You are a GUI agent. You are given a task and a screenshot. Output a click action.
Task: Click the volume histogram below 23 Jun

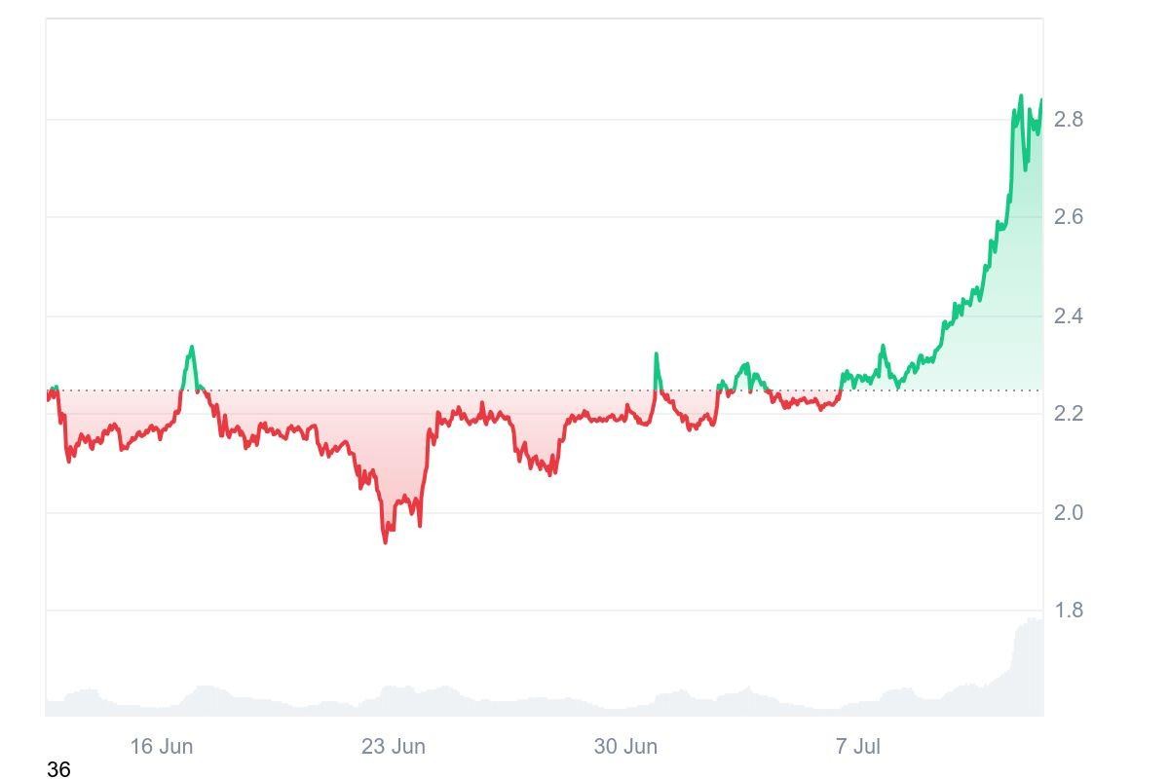point(395,701)
